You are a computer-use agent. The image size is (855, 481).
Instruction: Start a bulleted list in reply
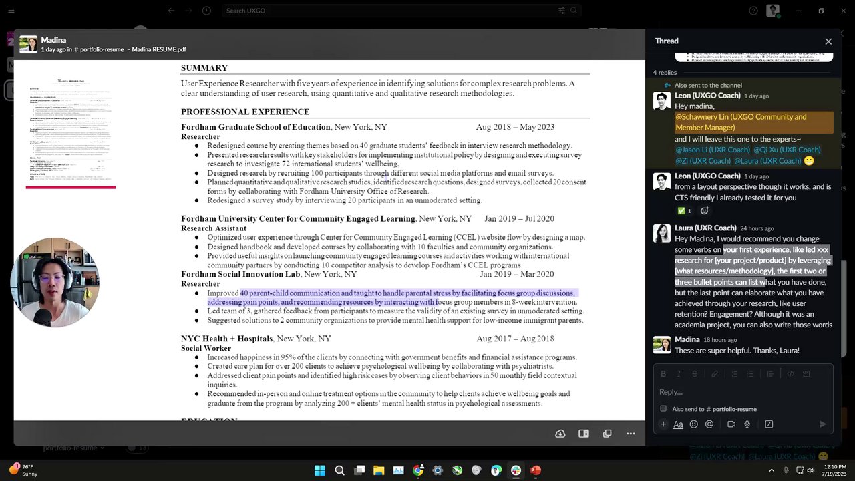(750, 374)
